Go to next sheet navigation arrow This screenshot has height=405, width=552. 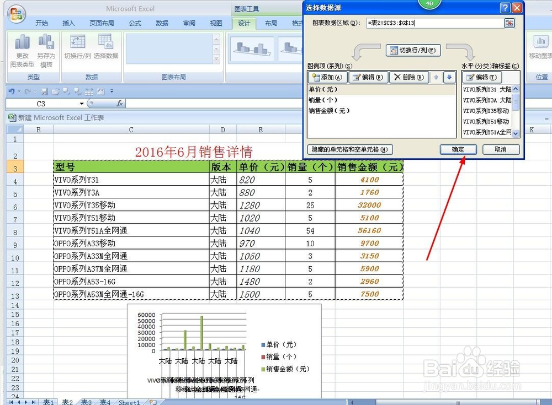tap(26, 402)
